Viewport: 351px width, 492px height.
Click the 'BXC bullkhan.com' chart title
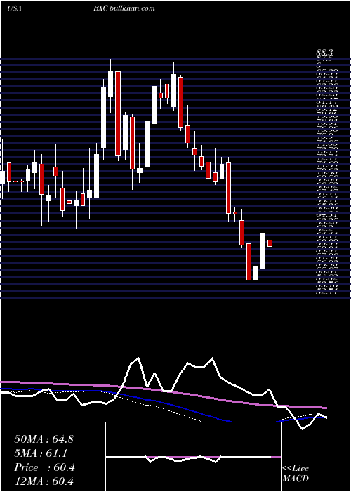pyautogui.click(x=124, y=8)
